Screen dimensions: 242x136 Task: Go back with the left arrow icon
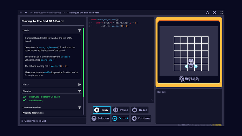pyautogui.click(x=26, y=13)
